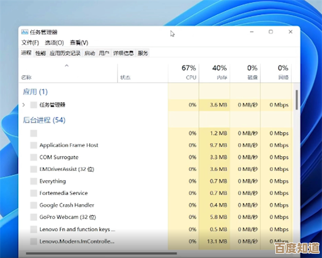Click the icon beside 任务管理器 in apps list
The image size is (322, 258).
pyautogui.click(x=34, y=105)
